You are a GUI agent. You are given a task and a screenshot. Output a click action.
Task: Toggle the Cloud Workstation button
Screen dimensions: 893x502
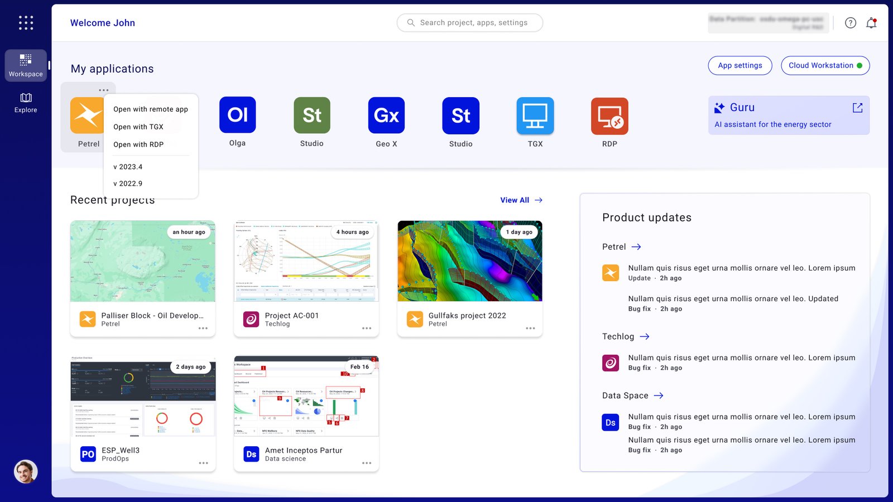point(824,65)
